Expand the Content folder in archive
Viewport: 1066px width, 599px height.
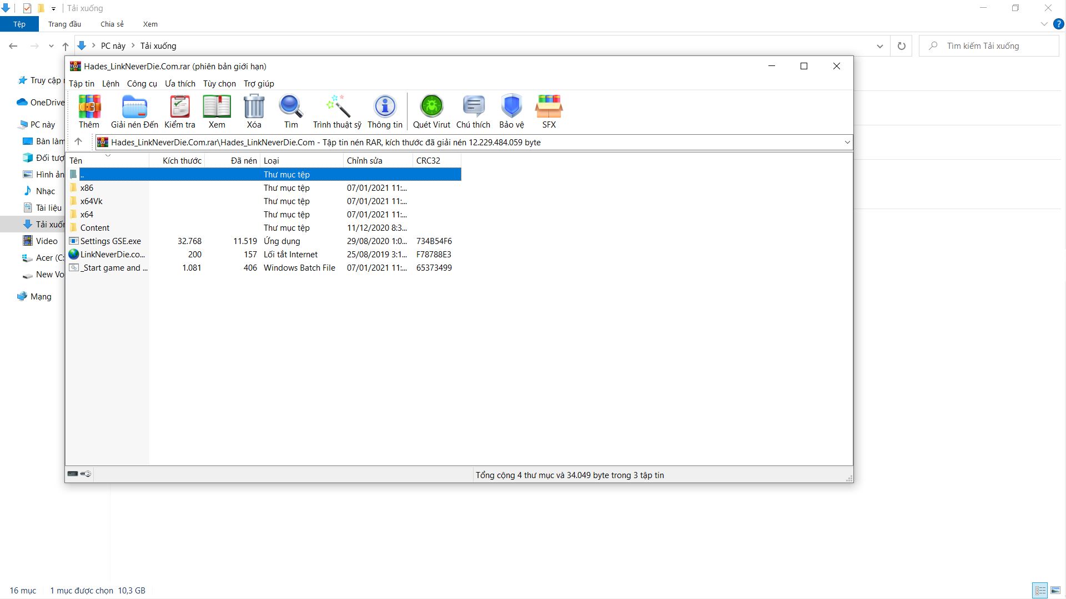coord(94,227)
